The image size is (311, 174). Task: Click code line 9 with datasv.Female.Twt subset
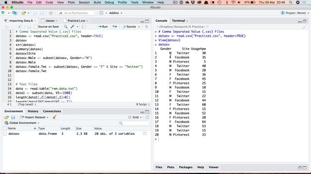pos(79,67)
